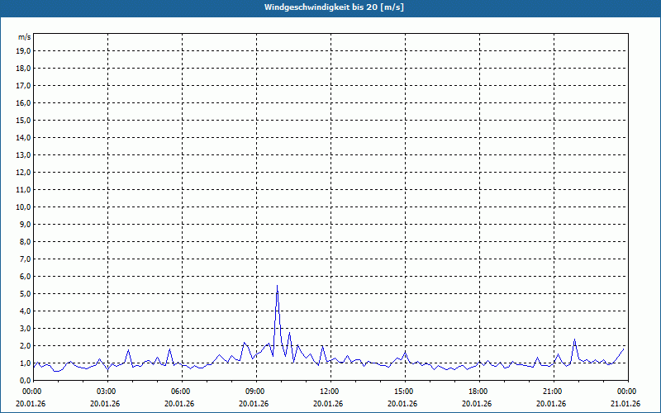661x413 pixels.
Task: Click the 21:00 time axis label
Action: (552, 391)
